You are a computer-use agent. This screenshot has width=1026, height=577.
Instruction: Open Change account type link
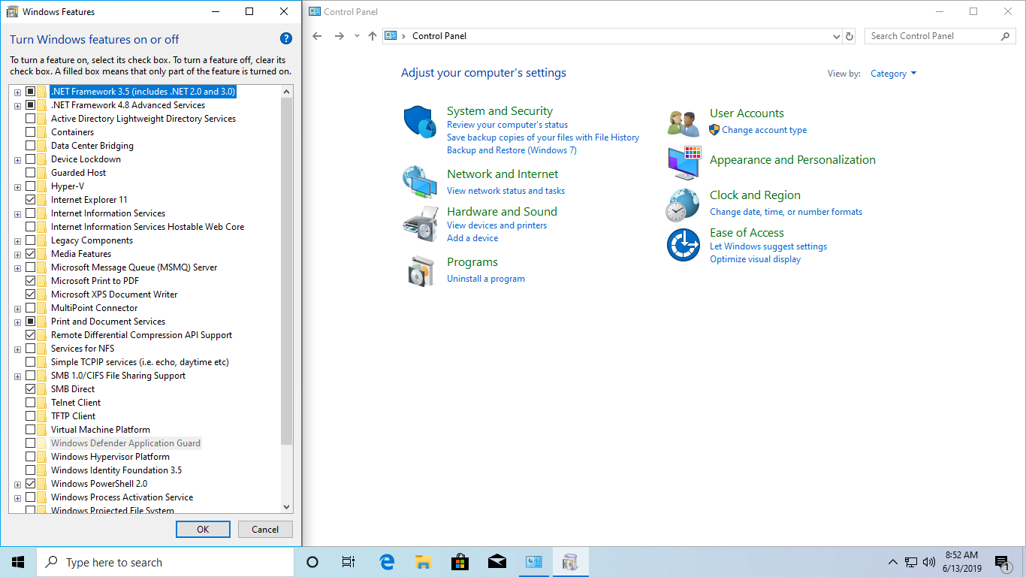[765, 130]
